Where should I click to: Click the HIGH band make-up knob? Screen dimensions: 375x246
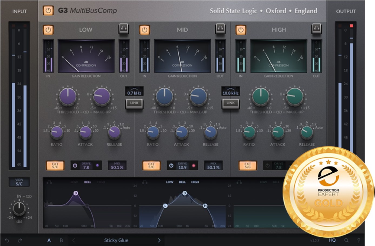pyautogui.click(x=294, y=97)
